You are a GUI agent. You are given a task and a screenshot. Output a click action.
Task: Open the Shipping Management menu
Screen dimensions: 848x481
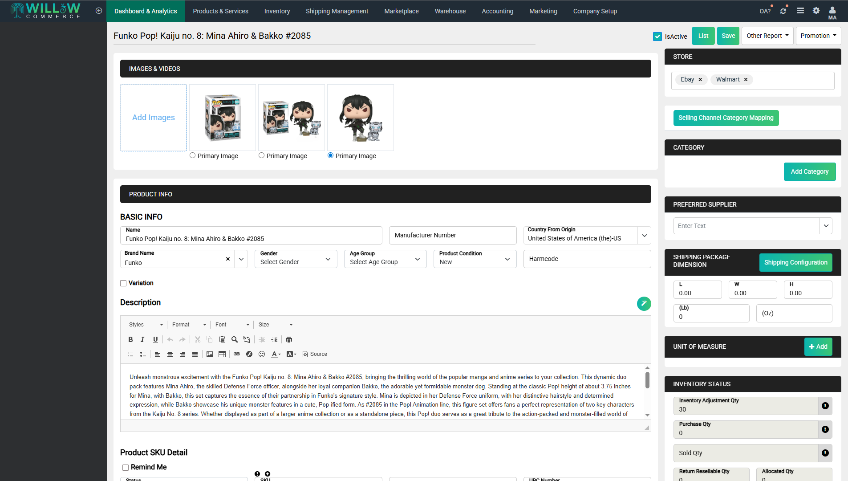(337, 11)
